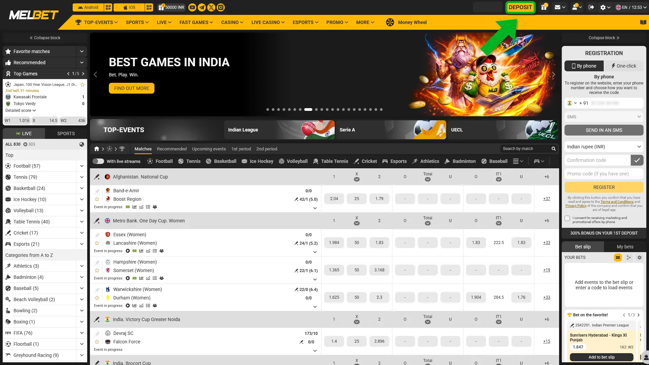Click the share bet slip icon

[629, 258]
